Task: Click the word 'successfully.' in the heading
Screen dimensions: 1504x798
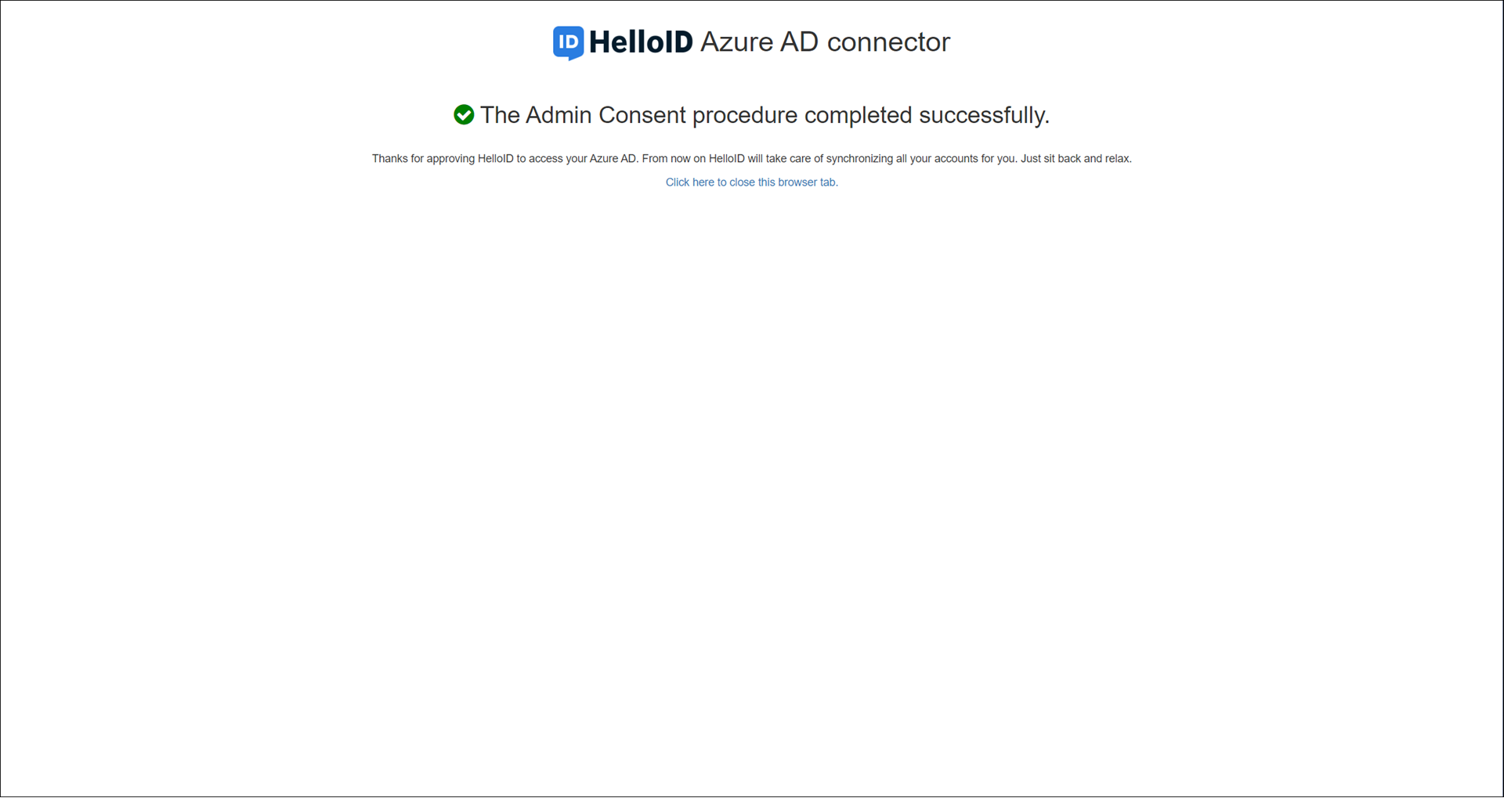Action: click(984, 115)
